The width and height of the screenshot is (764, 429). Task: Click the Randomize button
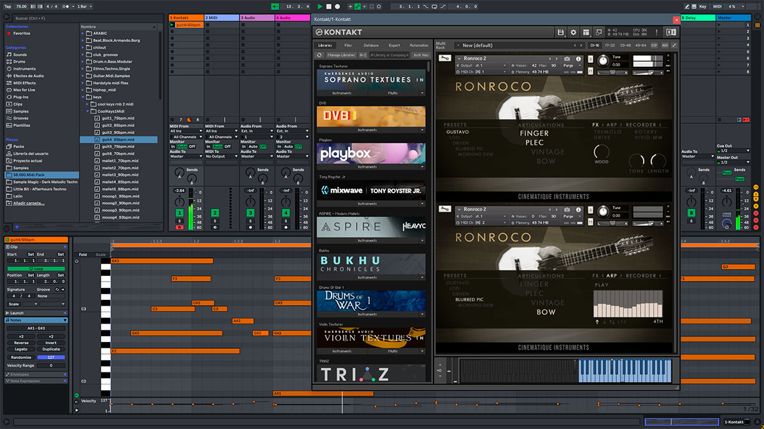click(x=21, y=357)
